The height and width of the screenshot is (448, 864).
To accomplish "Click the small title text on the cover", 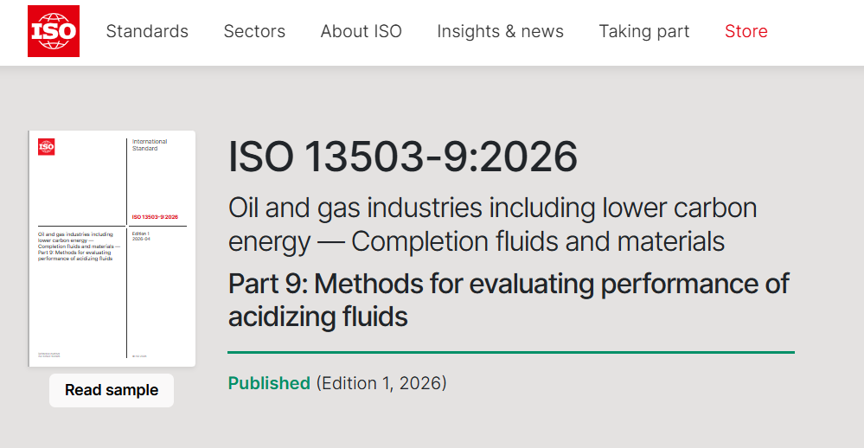I will (x=78, y=246).
